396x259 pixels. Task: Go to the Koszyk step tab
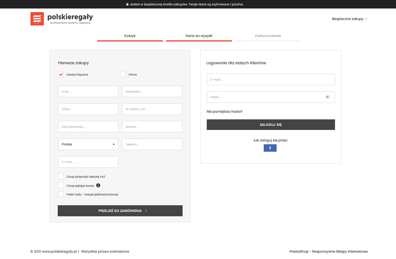point(130,36)
